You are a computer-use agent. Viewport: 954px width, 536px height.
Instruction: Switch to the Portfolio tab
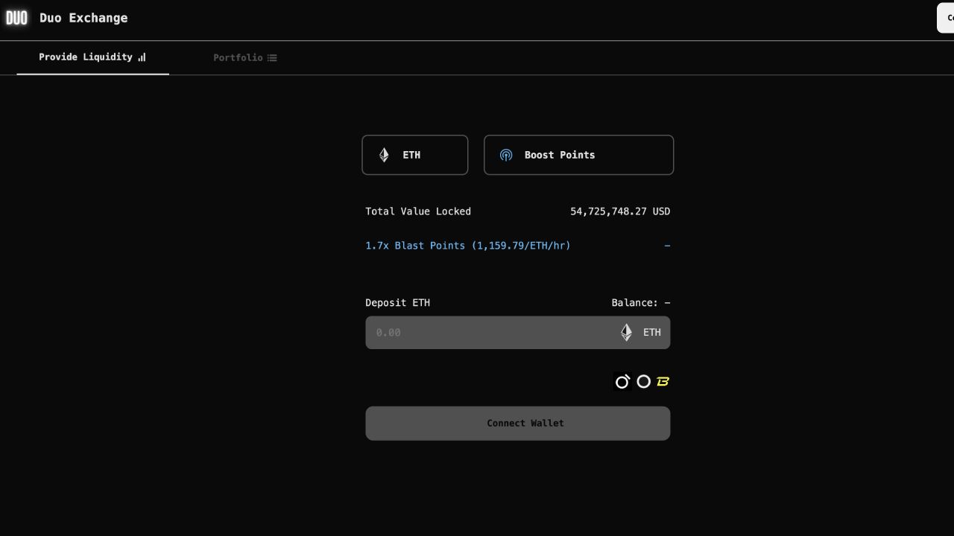point(245,57)
